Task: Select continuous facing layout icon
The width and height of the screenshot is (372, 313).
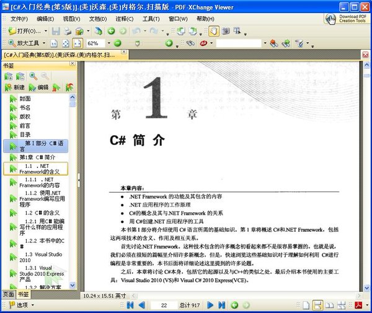Action: 342,305
